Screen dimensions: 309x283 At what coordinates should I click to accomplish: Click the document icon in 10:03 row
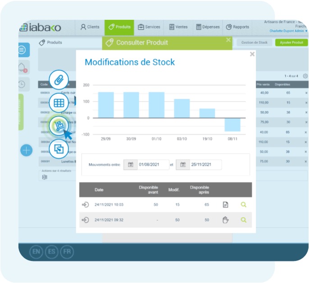[x=225, y=205]
